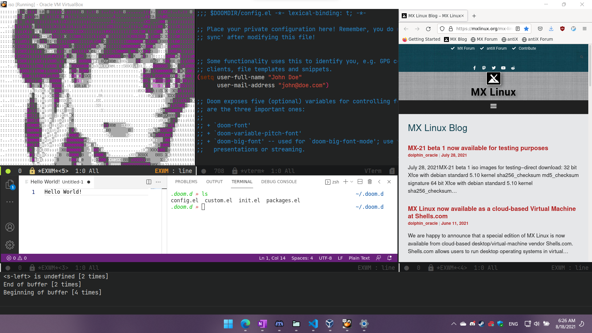This screenshot has height=333, width=592.
Task: Switch to the DEBUG CONSOLE tab
Action: point(279,182)
